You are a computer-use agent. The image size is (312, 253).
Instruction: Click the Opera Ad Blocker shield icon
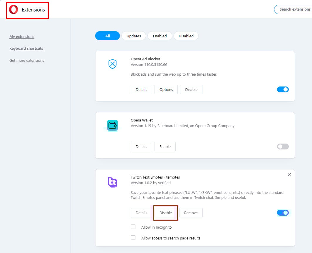113,64
